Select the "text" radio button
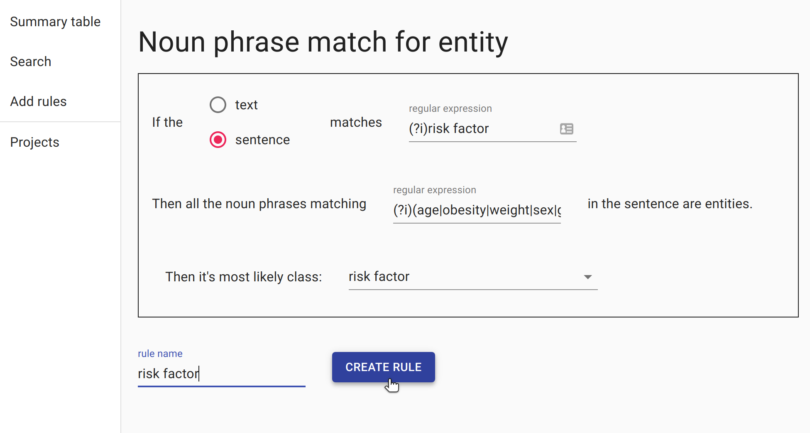The image size is (810, 433). coord(218,105)
